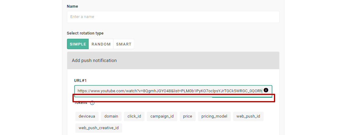This screenshot has width=347, height=135.
Task: Add the pricing_model token
Action: point(214,116)
